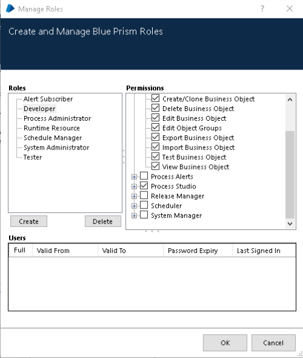Expand the Release Manager tree node
Screen dimensions: 303x358
tap(134, 196)
